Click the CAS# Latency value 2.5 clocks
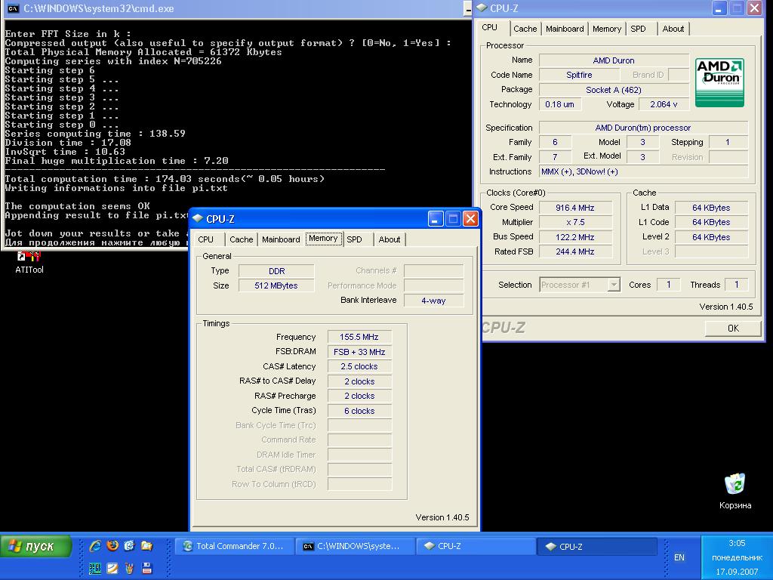The height and width of the screenshot is (580, 773). 359,366
